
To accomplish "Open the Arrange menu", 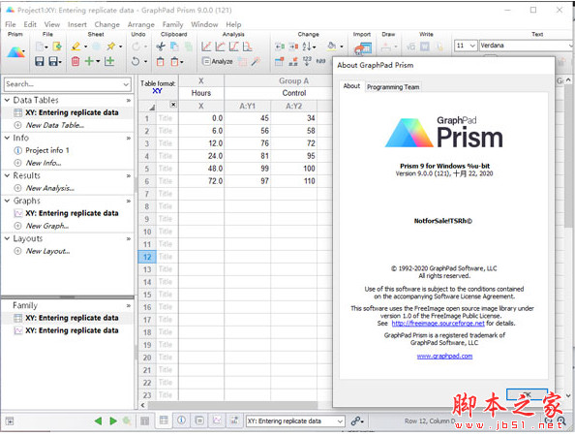I will pyautogui.click(x=140, y=24).
